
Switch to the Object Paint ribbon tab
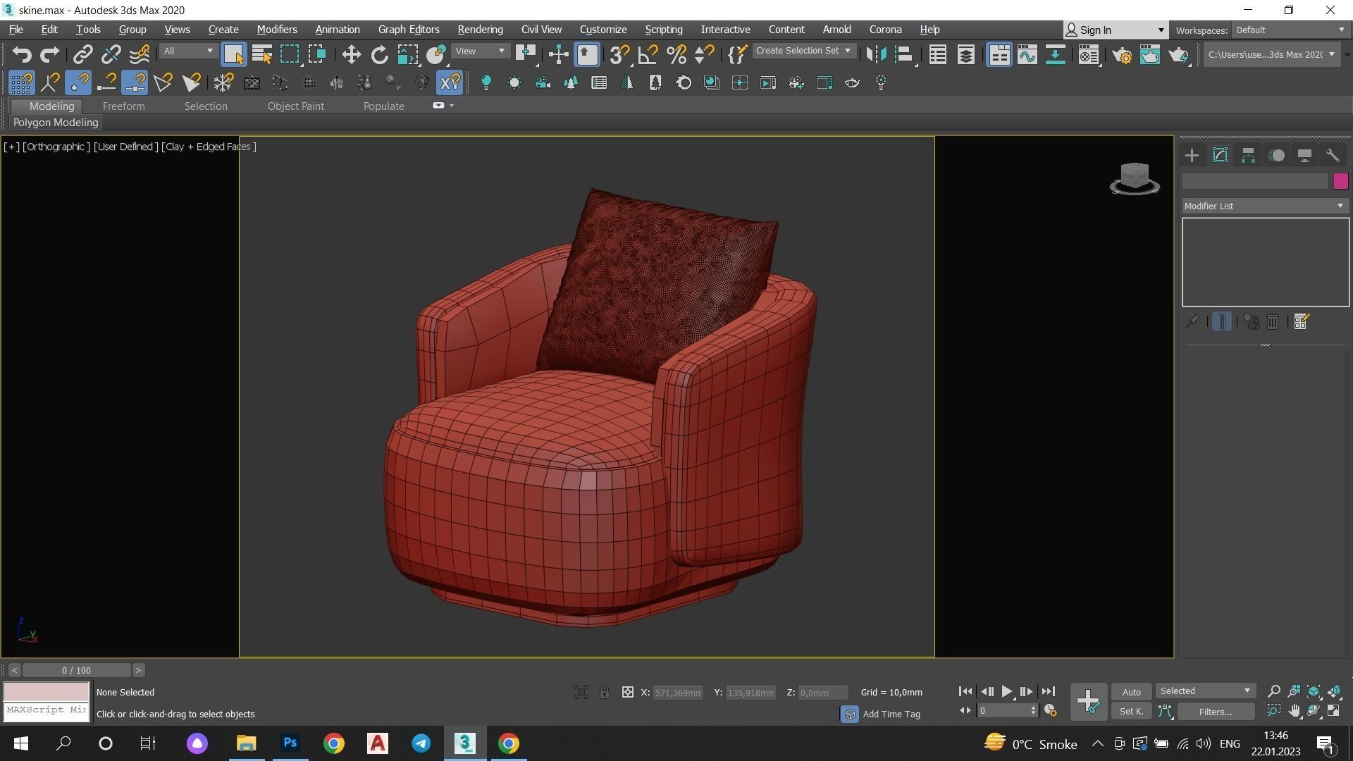(x=296, y=106)
